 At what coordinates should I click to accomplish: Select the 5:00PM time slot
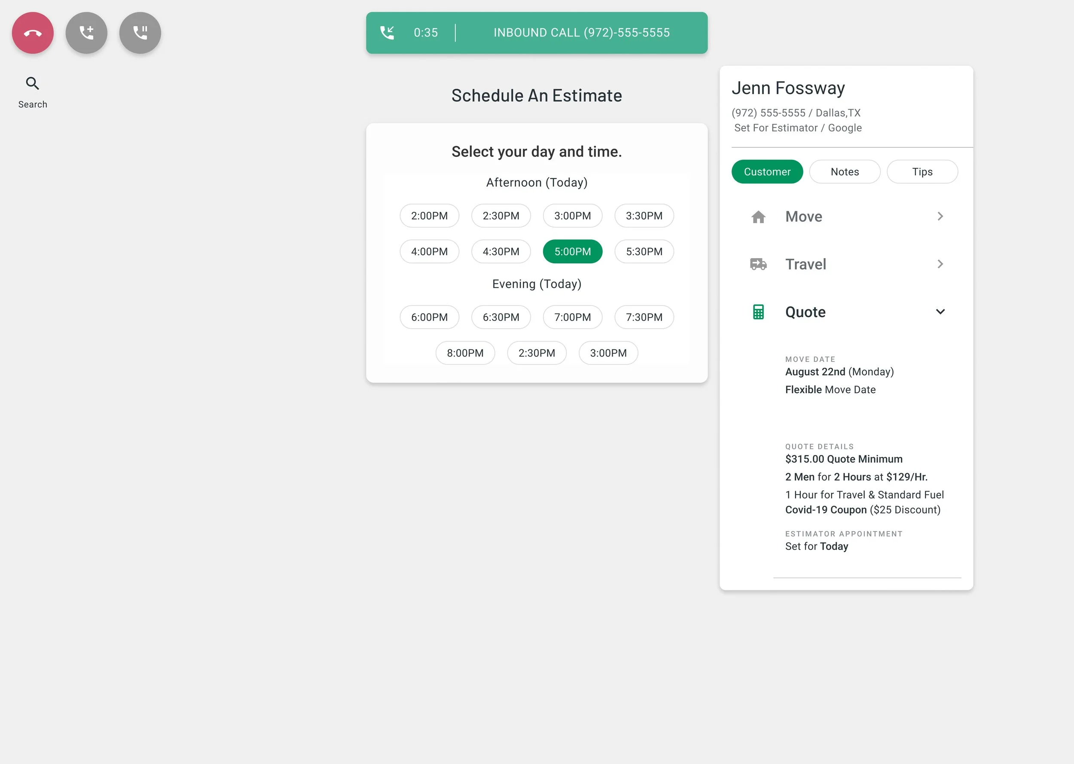click(572, 252)
